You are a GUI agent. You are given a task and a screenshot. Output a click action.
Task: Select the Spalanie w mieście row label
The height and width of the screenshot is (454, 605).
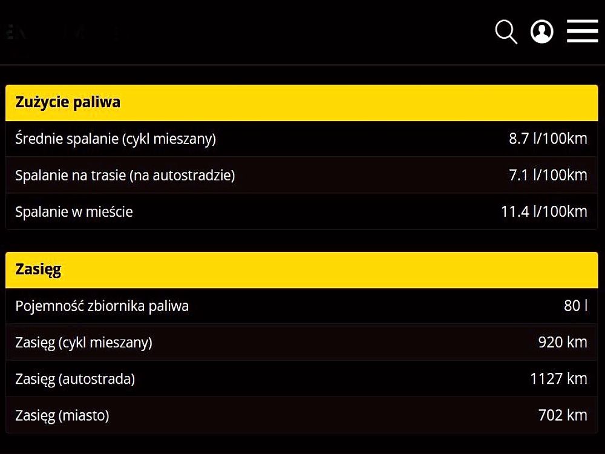click(x=74, y=211)
